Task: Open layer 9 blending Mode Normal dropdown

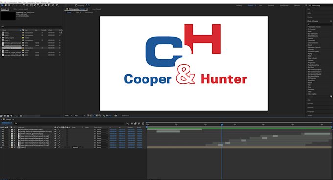Action: 77,147
